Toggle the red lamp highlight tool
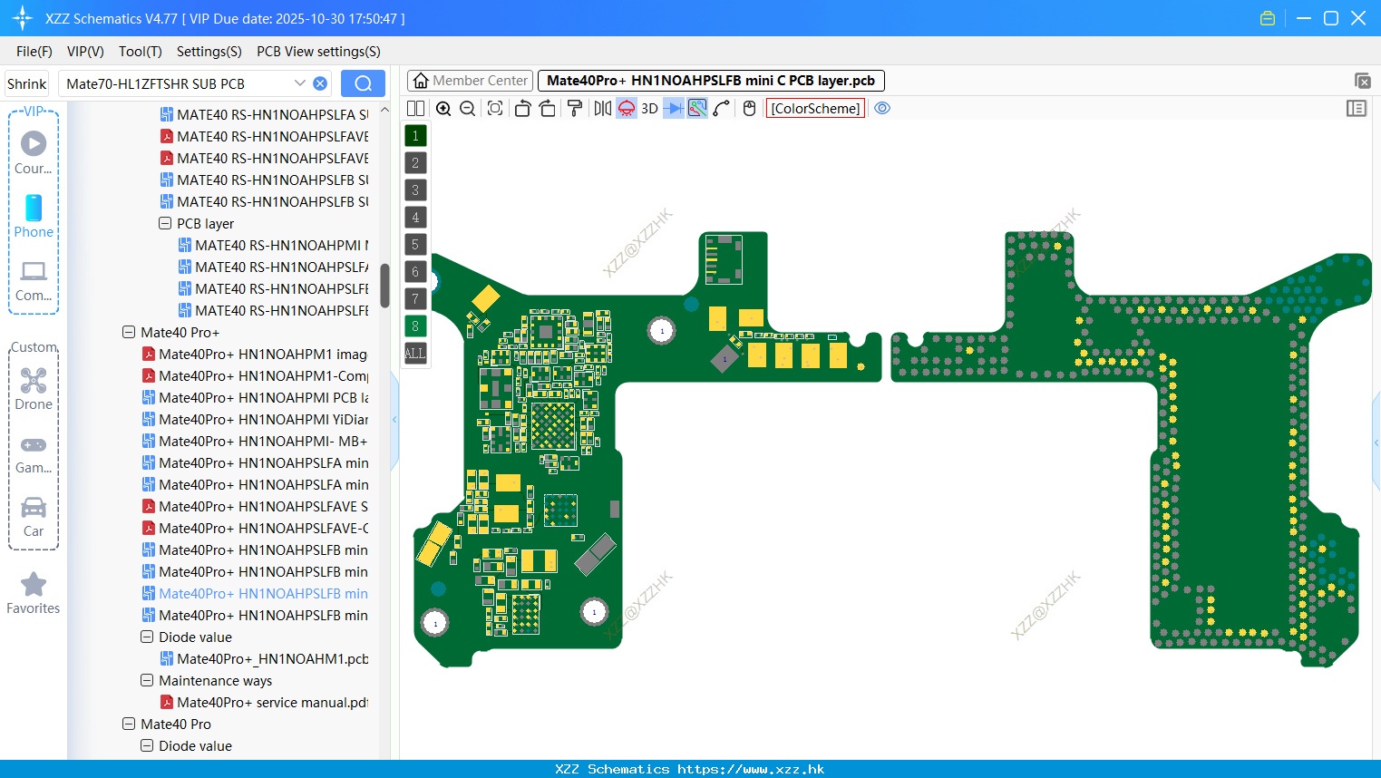The height and width of the screenshot is (778, 1381). click(627, 108)
